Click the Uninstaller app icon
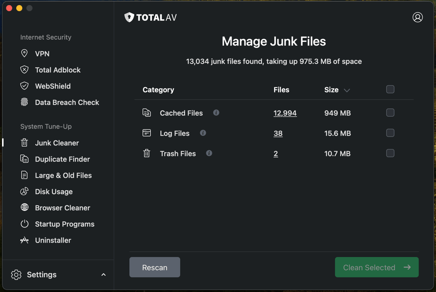This screenshot has width=436, height=292. (x=24, y=240)
